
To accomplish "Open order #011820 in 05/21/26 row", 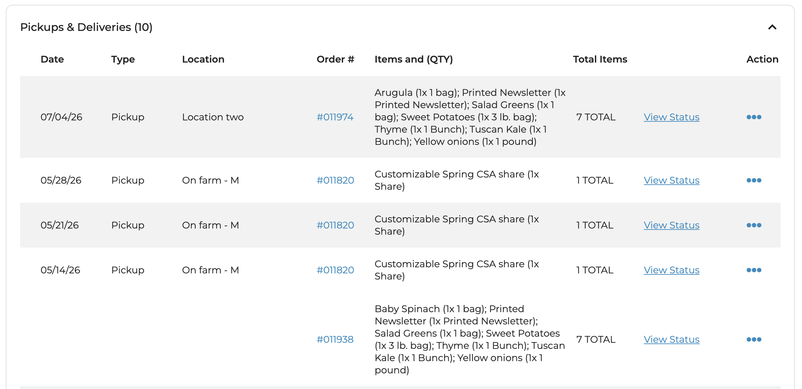I will click(x=335, y=225).
